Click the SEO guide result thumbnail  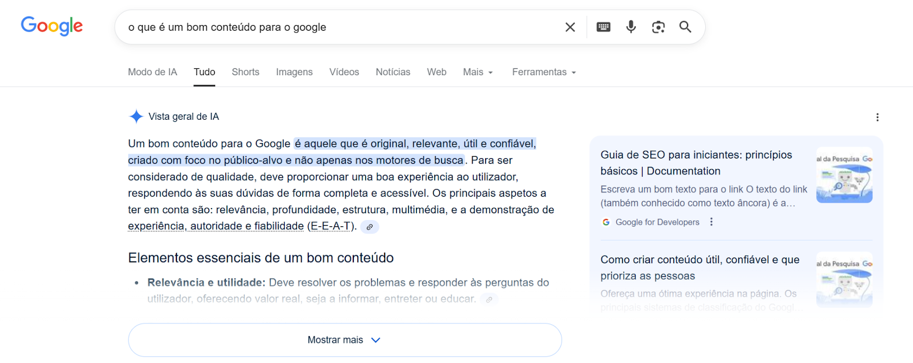[844, 176]
